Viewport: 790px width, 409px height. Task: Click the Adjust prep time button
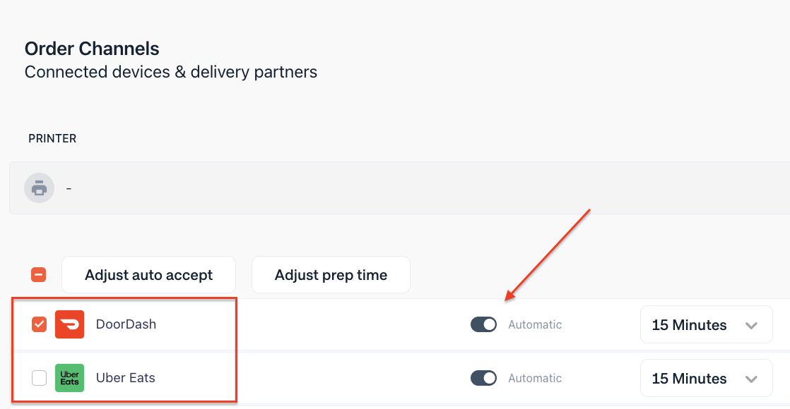click(x=331, y=274)
